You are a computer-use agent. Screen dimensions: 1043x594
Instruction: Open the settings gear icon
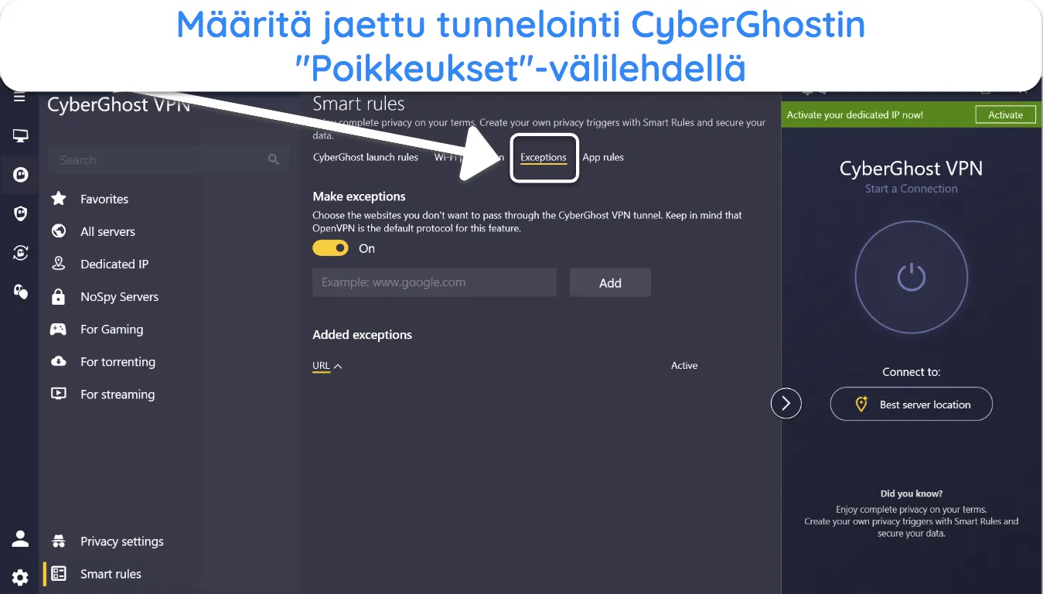click(x=20, y=577)
